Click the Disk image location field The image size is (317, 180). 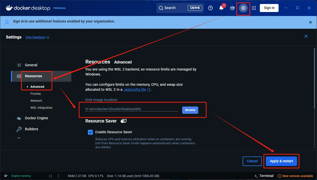click(x=132, y=109)
